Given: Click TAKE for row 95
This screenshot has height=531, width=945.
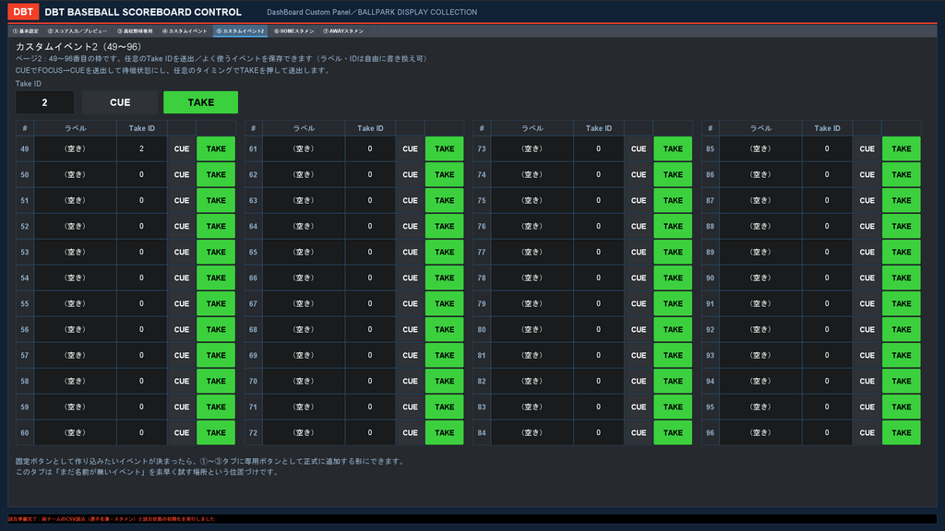Looking at the screenshot, I should click(x=901, y=407).
